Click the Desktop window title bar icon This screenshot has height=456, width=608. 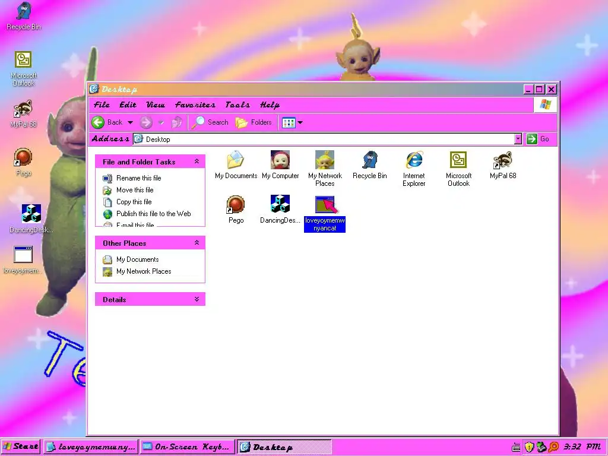click(x=93, y=89)
